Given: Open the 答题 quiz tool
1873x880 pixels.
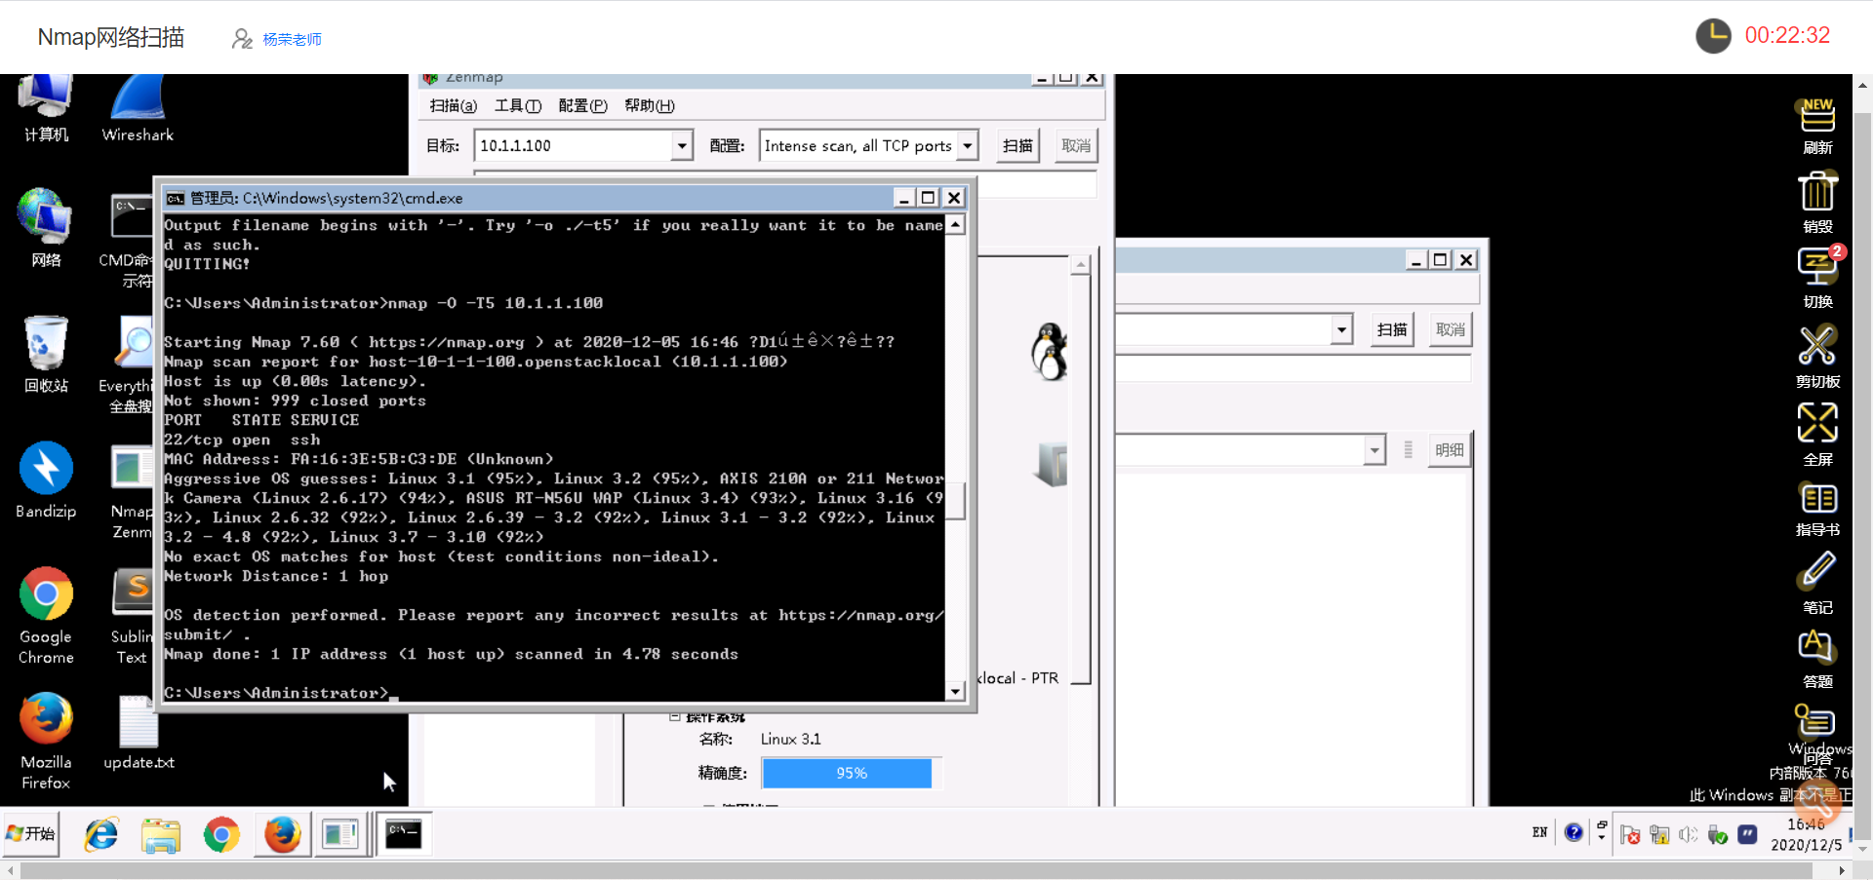Looking at the screenshot, I should point(1817,659).
